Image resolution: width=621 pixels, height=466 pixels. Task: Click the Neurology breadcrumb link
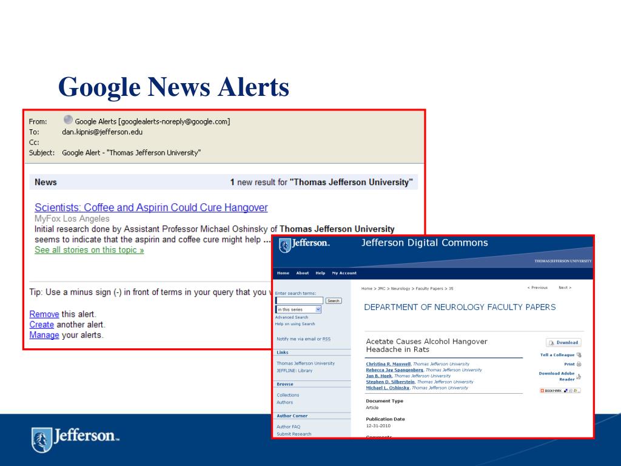[400, 289]
